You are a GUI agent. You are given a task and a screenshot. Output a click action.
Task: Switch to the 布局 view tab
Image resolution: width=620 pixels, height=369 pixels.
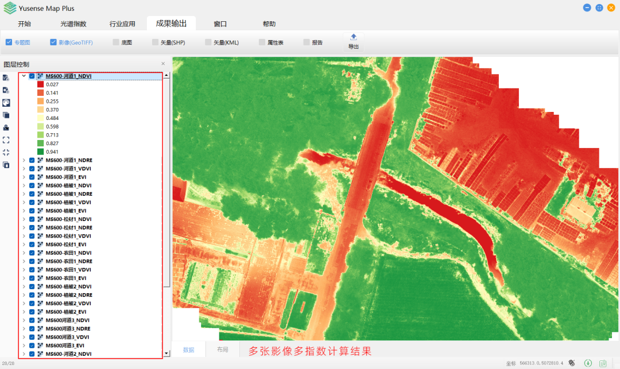(x=222, y=349)
